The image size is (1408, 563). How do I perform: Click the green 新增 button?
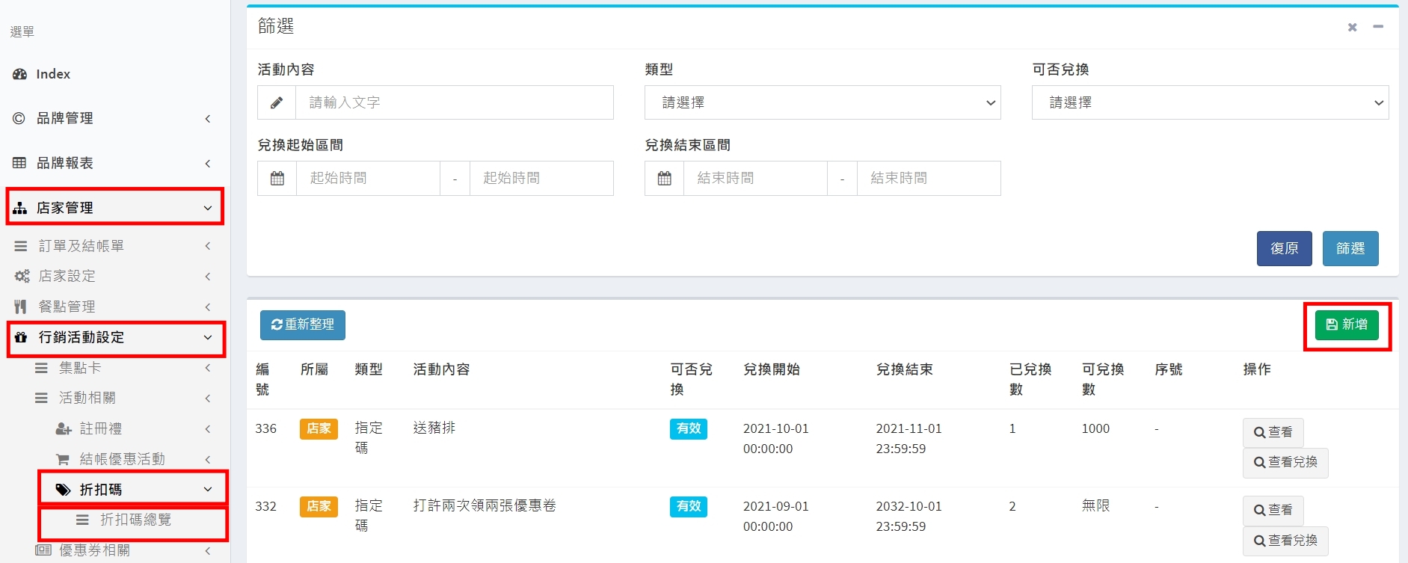click(1347, 324)
